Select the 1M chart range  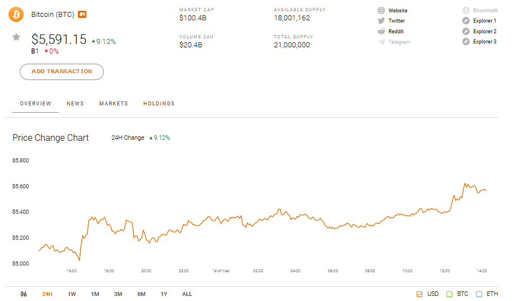[x=95, y=294]
